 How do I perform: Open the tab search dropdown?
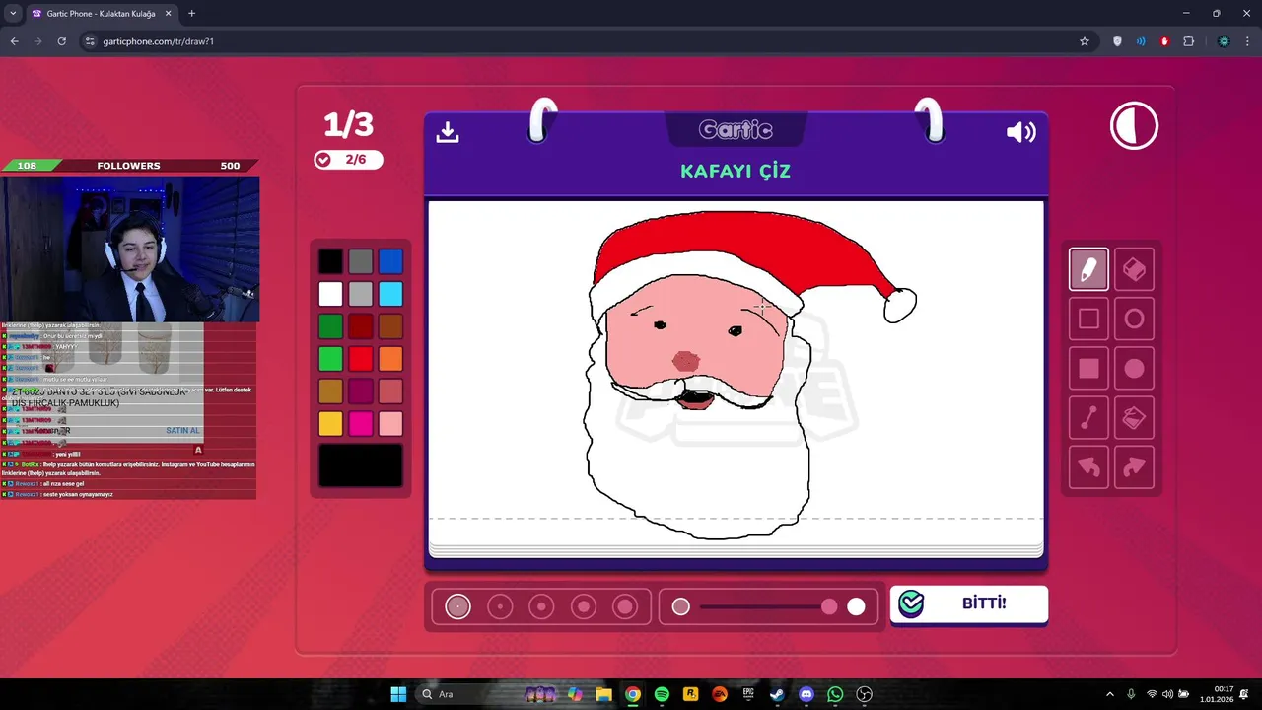[x=13, y=13]
